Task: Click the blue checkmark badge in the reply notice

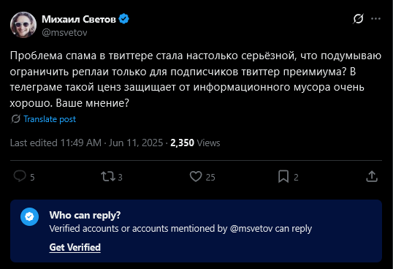Action: tap(29, 216)
